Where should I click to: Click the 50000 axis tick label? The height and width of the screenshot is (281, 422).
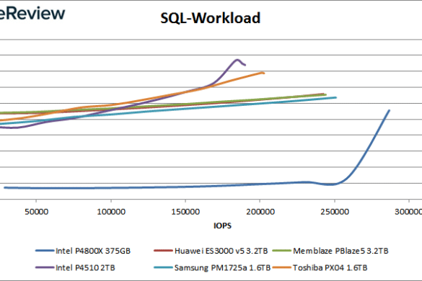[x=36, y=212]
